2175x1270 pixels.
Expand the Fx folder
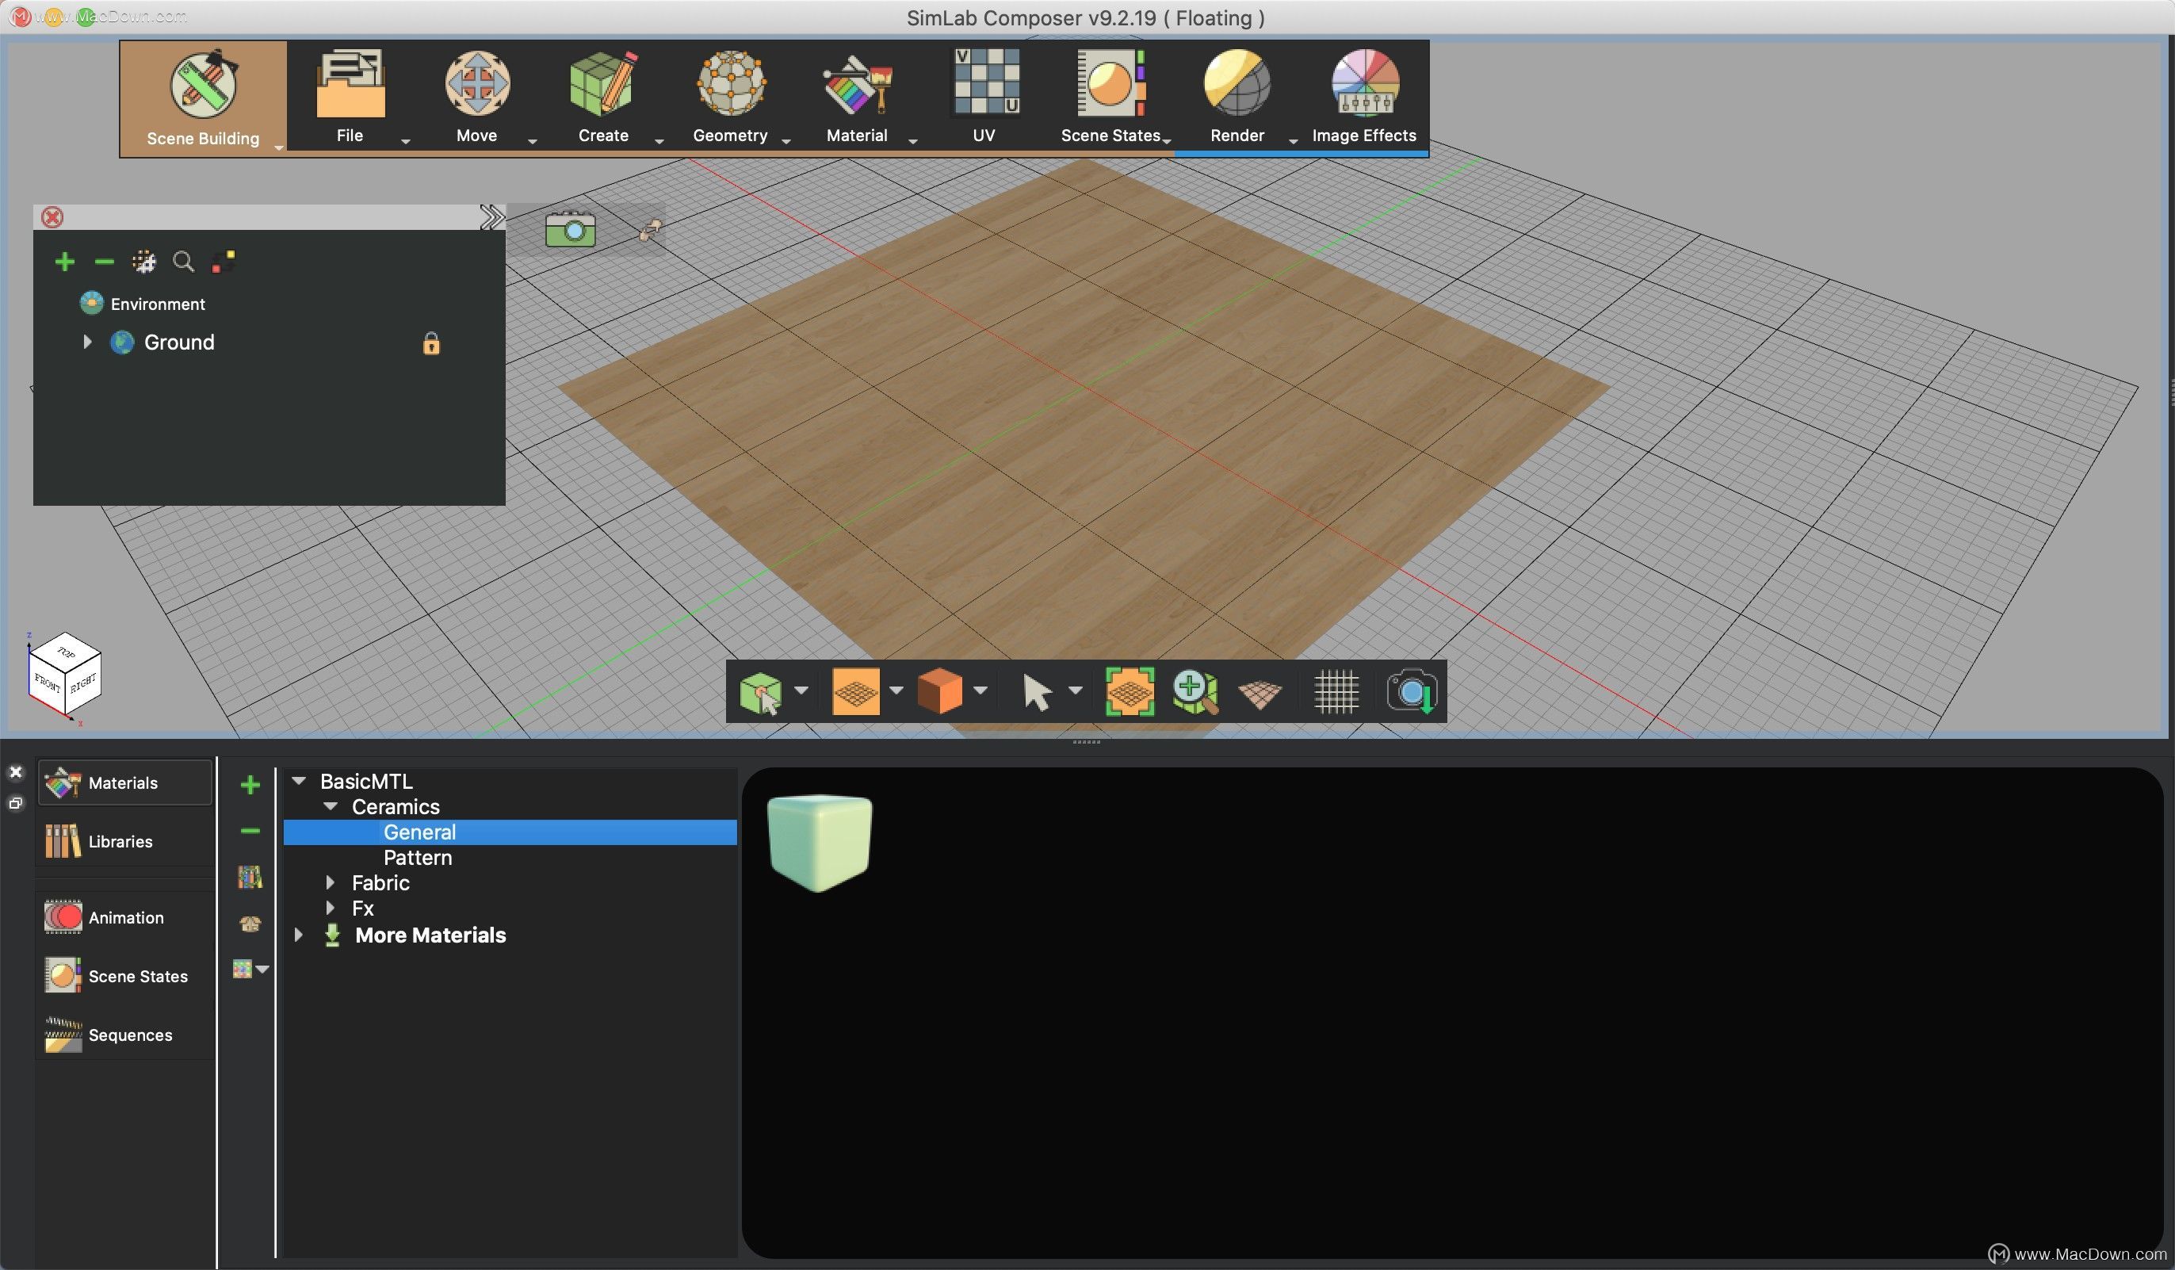pos(331,908)
